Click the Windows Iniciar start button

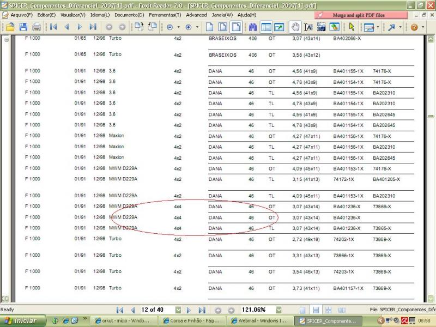click(x=22, y=320)
